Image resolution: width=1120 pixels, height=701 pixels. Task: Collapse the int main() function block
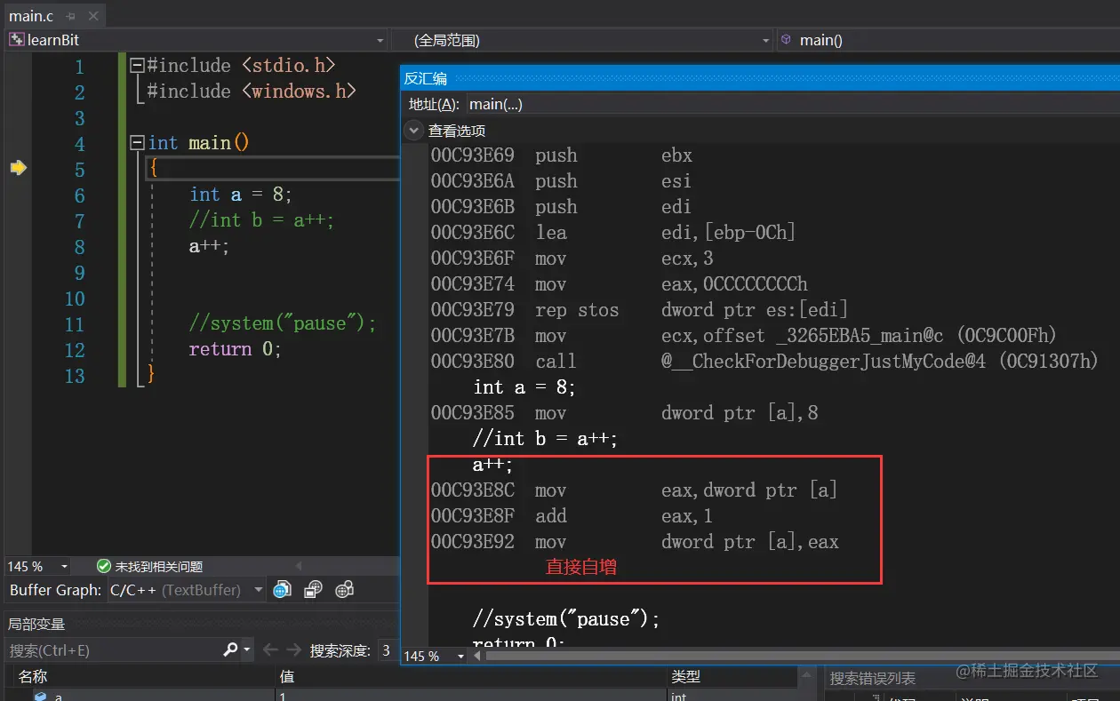pyautogui.click(x=136, y=143)
